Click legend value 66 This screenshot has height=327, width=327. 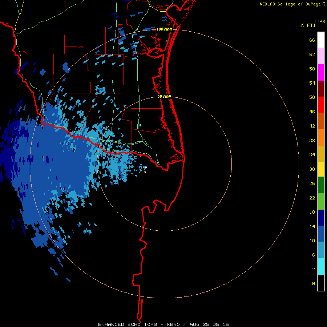pos(312,40)
